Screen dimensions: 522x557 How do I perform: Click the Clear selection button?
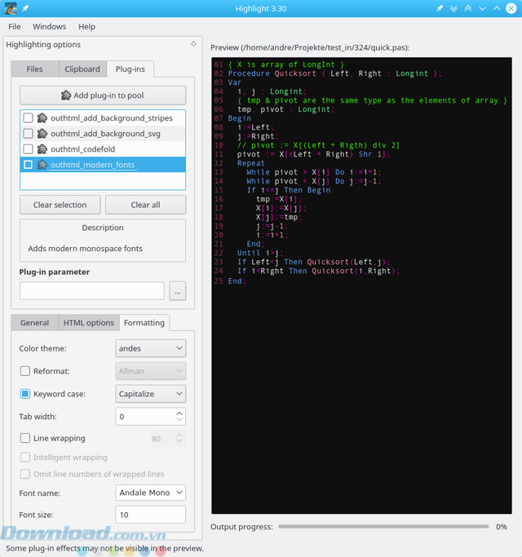point(60,205)
